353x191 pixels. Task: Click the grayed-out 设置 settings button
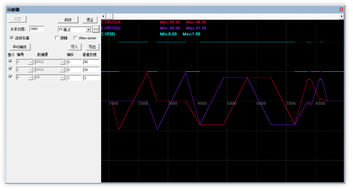click(18, 19)
